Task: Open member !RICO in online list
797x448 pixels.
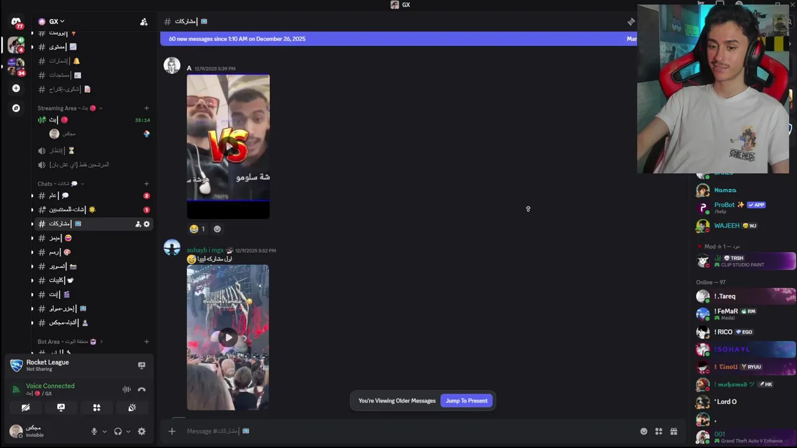Action: tap(745, 332)
